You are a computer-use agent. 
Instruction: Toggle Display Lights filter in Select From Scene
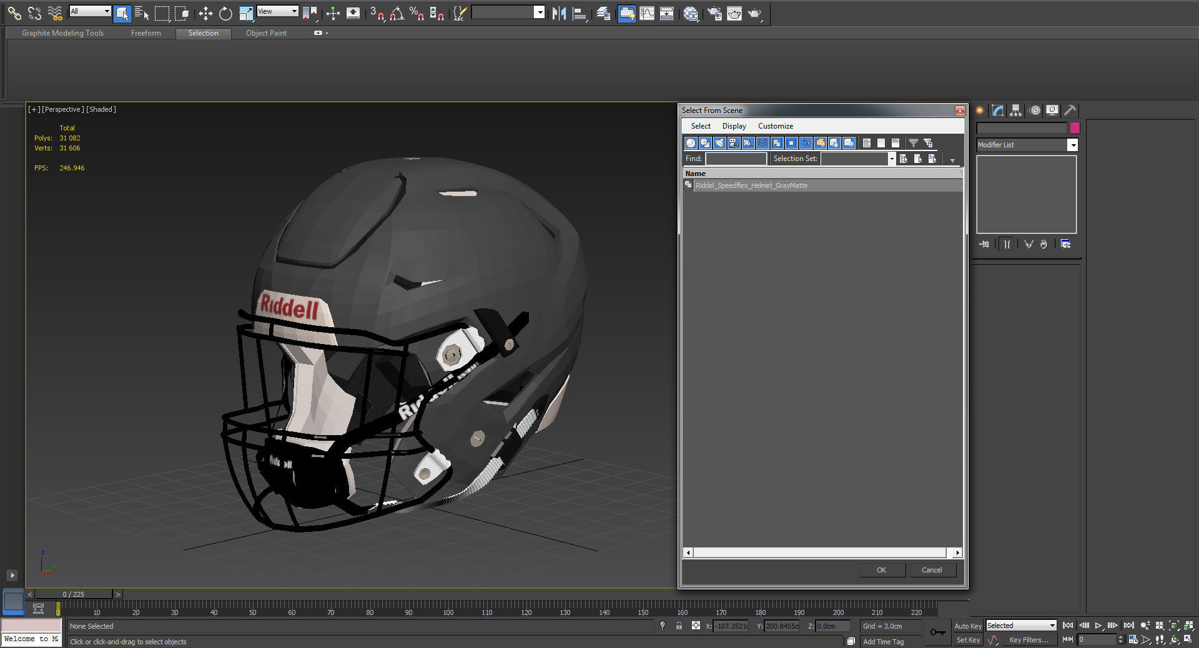pyautogui.click(x=719, y=143)
